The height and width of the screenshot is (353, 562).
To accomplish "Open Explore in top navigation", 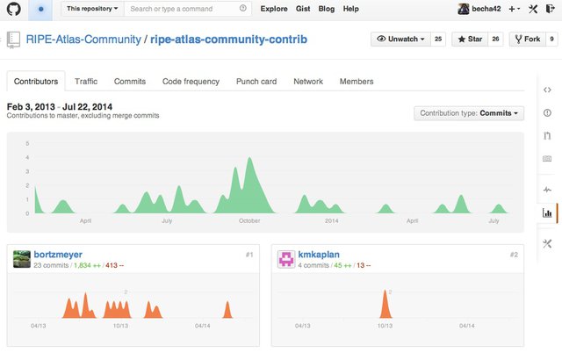I will click(x=274, y=9).
